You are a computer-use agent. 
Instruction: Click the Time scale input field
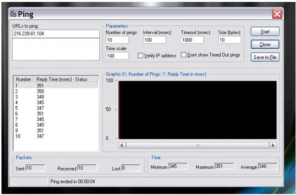click(117, 56)
